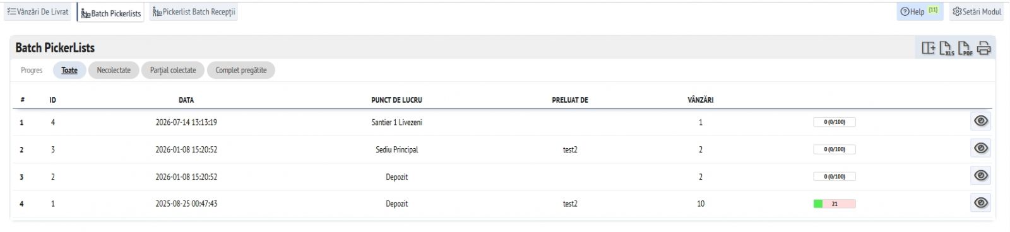Screen dimensions: 1010x232
Task: View picker list ID 2 details
Action: click(980, 175)
